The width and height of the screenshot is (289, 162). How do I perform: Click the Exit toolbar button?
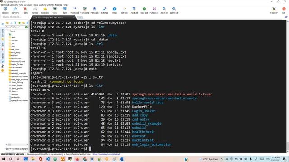point(284,10)
